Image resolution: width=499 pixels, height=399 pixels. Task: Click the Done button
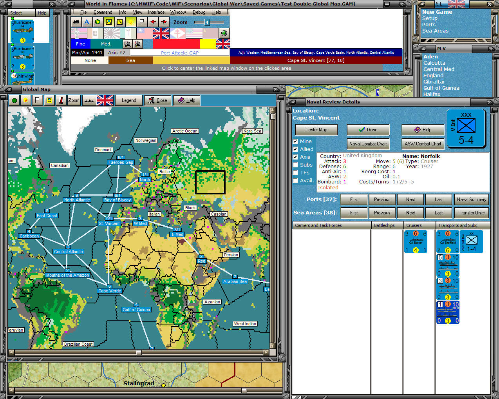pos(368,130)
